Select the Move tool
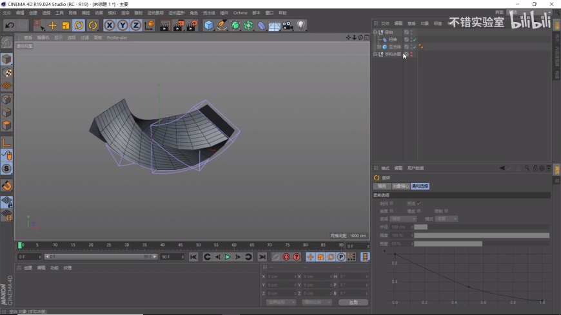Image resolution: width=561 pixels, height=315 pixels. pyautogui.click(x=52, y=26)
